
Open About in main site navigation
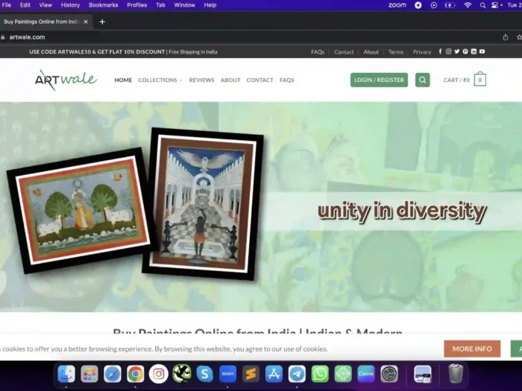tap(230, 80)
